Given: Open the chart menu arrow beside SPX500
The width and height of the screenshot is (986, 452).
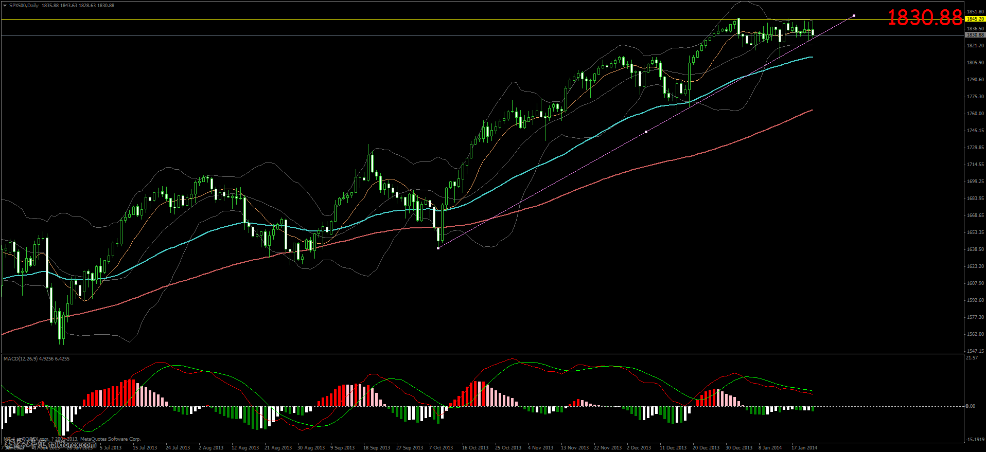Looking at the screenshot, I should click(5, 6).
